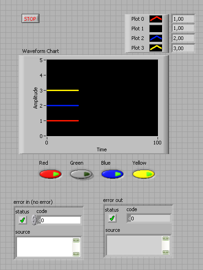Image resolution: width=203 pixels, height=270 pixels.
Task: Click the error in code numeric field
Action: point(61,220)
